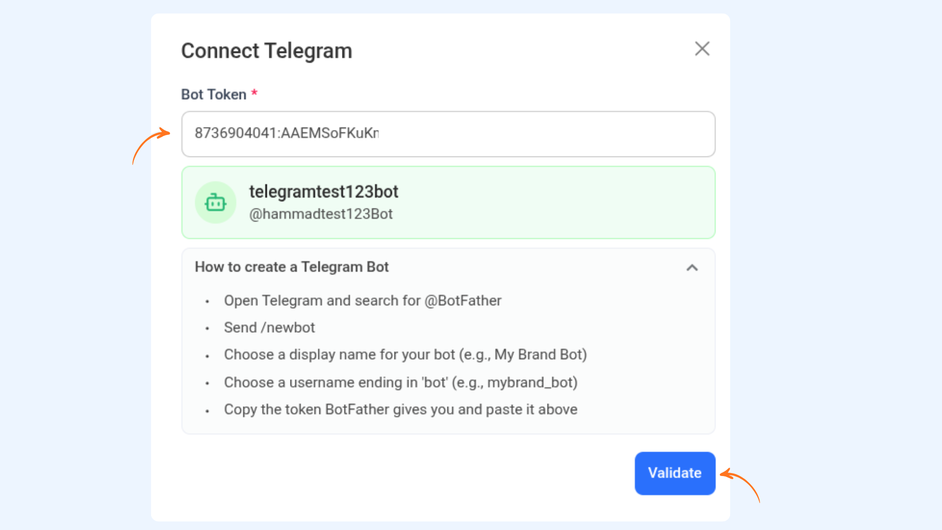
Task: Click the red required asterisk next to Bot Token
Action: click(254, 92)
